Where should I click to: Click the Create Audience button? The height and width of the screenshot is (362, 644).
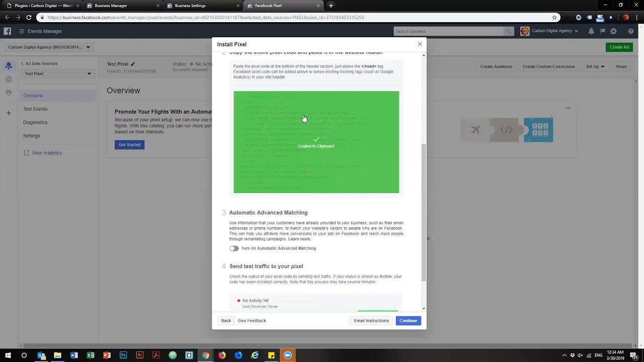(x=496, y=66)
